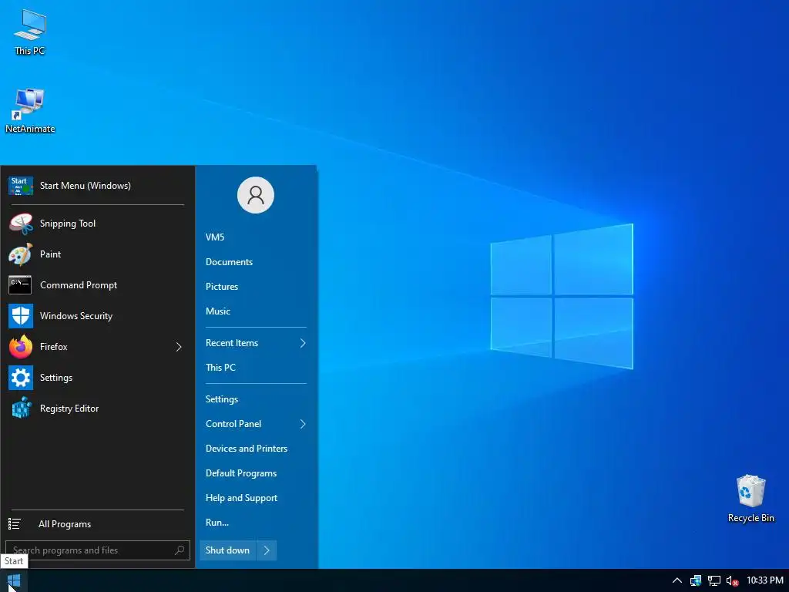Focus the Search programs and files box
Image resolution: width=789 pixels, height=592 pixels.
click(98, 550)
